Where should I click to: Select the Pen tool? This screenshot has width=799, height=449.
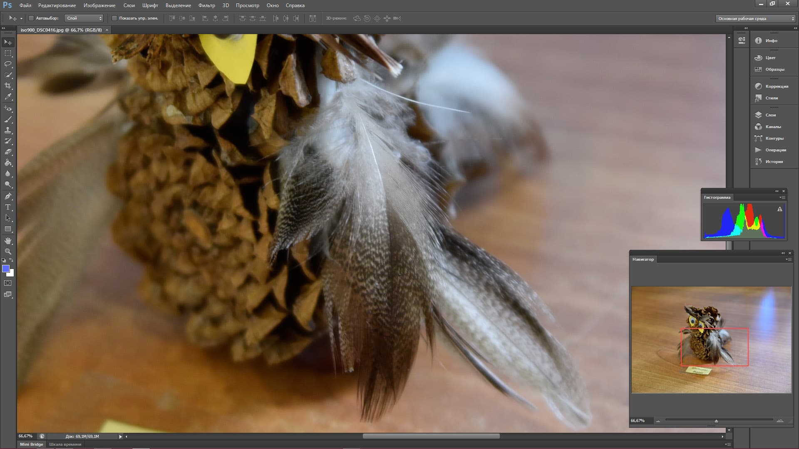click(x=8, y=196)
